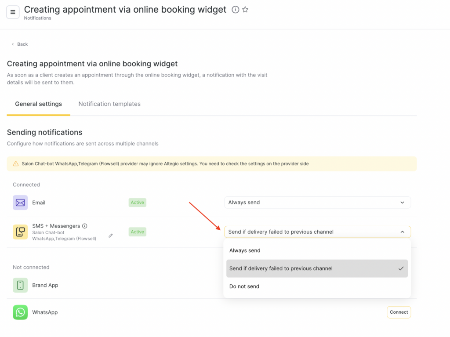Select the General settings tab
This screenshot has height=337, width=450.
[38, 104]
